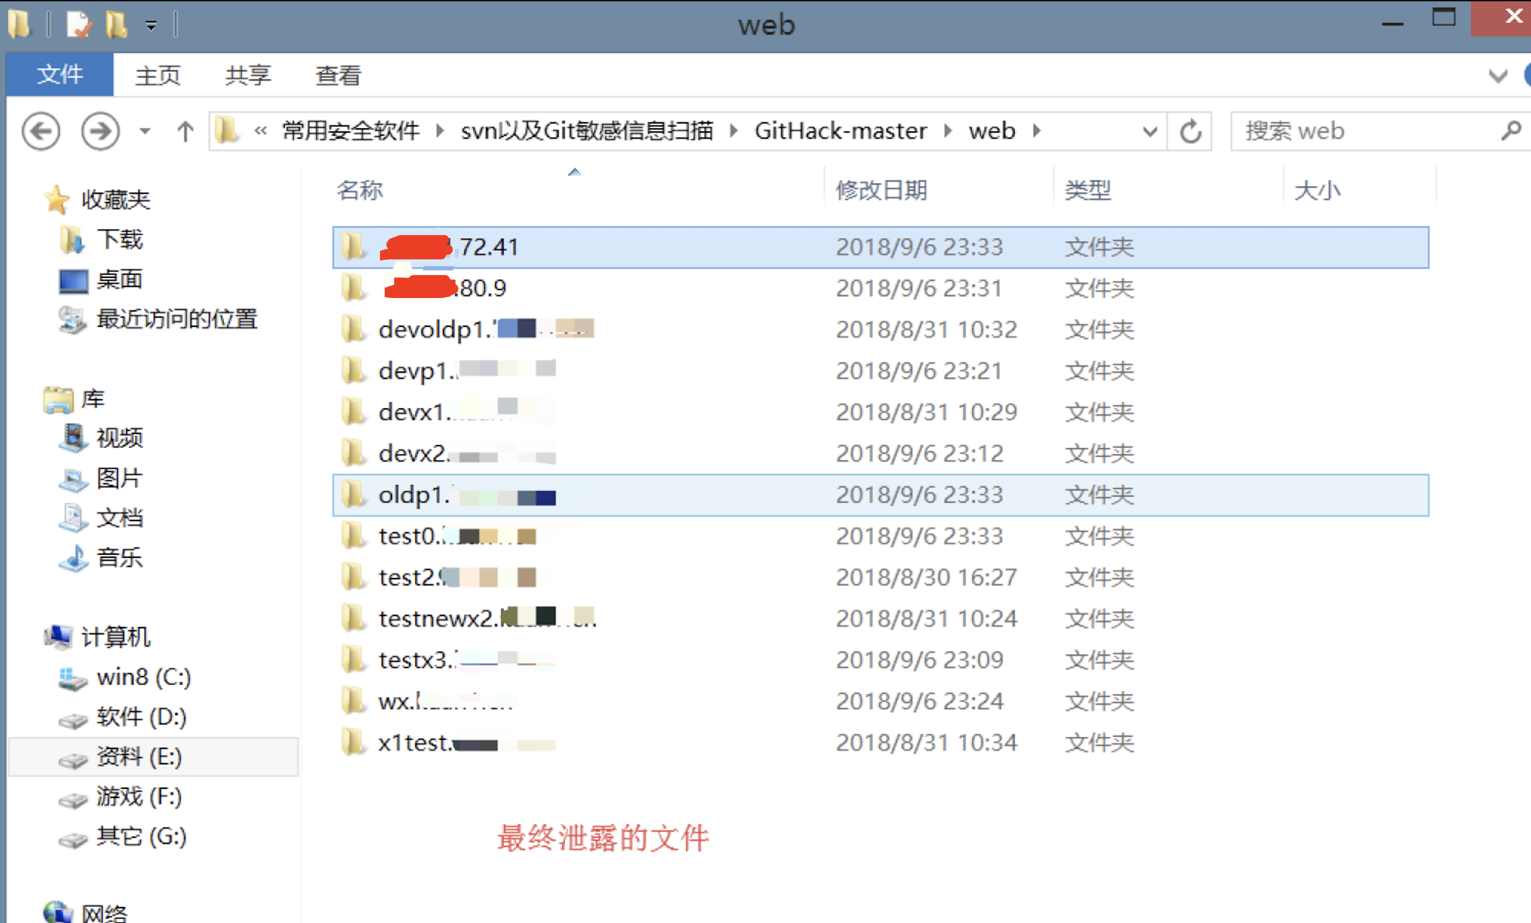Click the Forward navigation arrow

[x=100, y=131]
